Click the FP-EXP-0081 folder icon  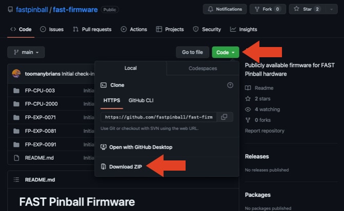pyautogui.click(x=16, y=131)
